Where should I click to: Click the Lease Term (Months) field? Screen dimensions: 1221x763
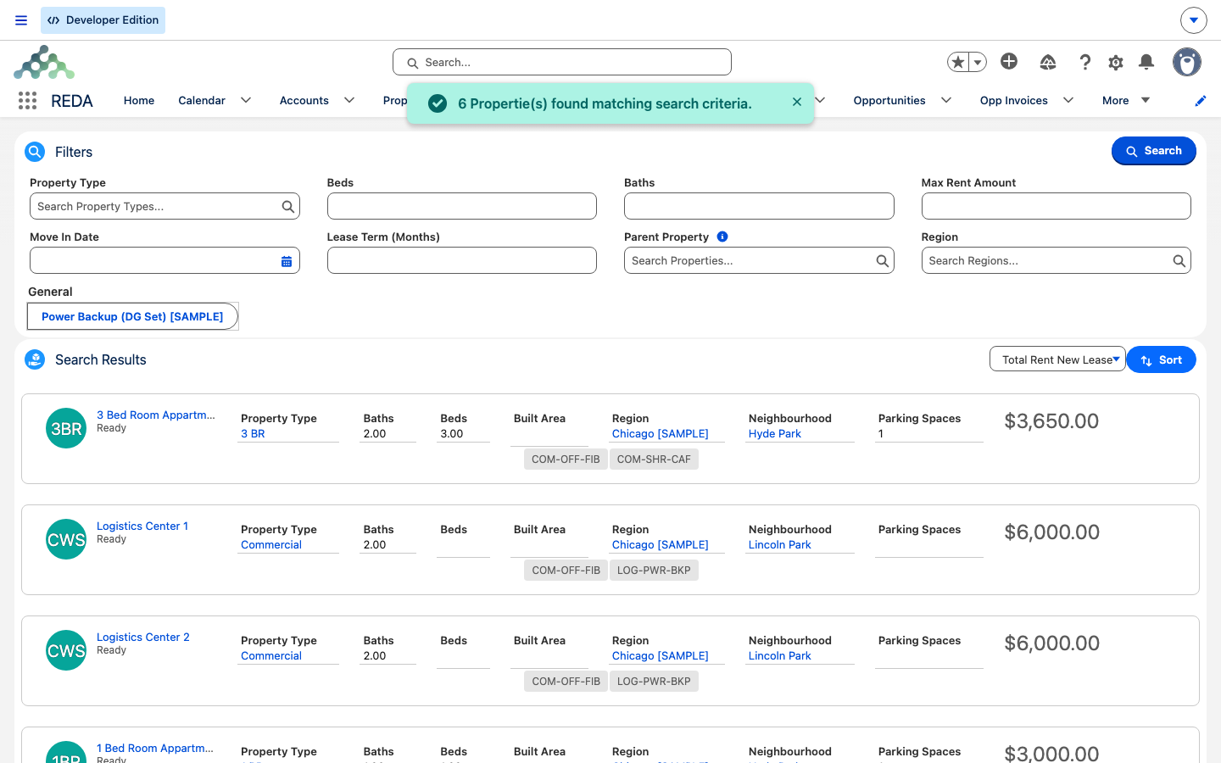point(462,260)
